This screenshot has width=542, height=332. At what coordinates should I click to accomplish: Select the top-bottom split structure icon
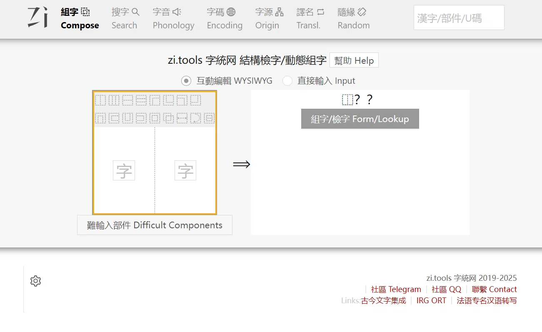pos(127,100)
